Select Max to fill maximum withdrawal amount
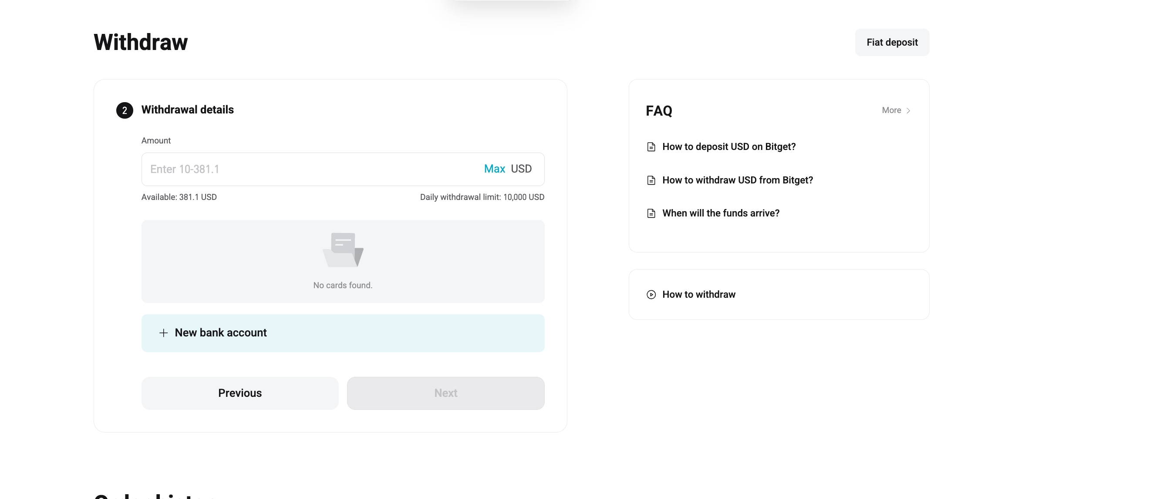1153x499 pixels. 494,169
